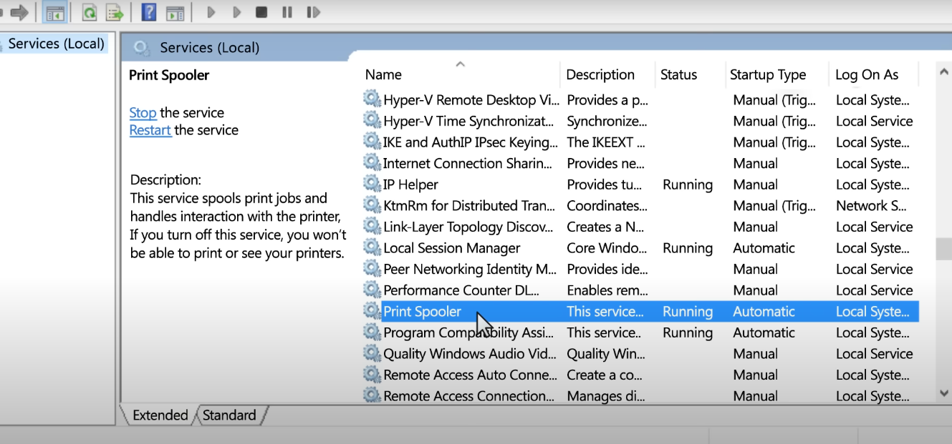
Task: Click the vertical scrollbar thumb in services list
Action: (944, 249)
